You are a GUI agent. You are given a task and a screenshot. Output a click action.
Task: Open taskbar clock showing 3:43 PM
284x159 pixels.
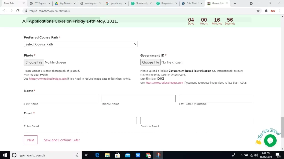(266, 155)
